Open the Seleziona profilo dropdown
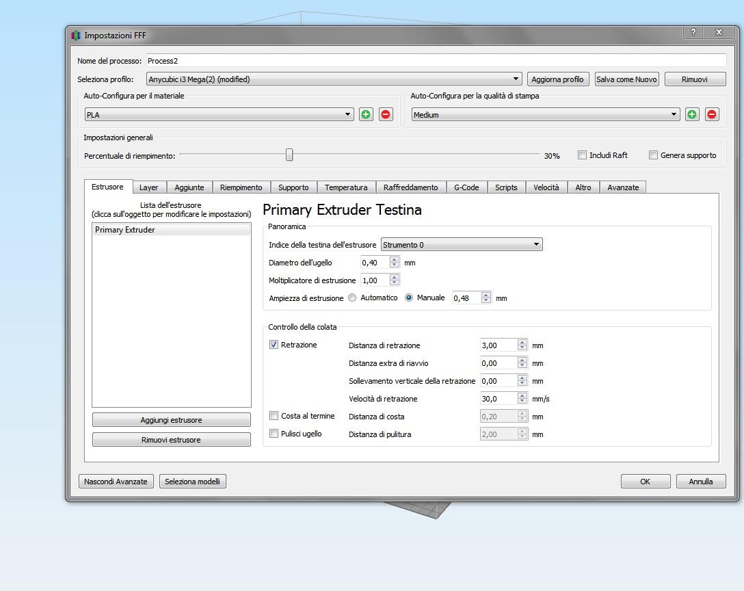 (x=334, y=79)
